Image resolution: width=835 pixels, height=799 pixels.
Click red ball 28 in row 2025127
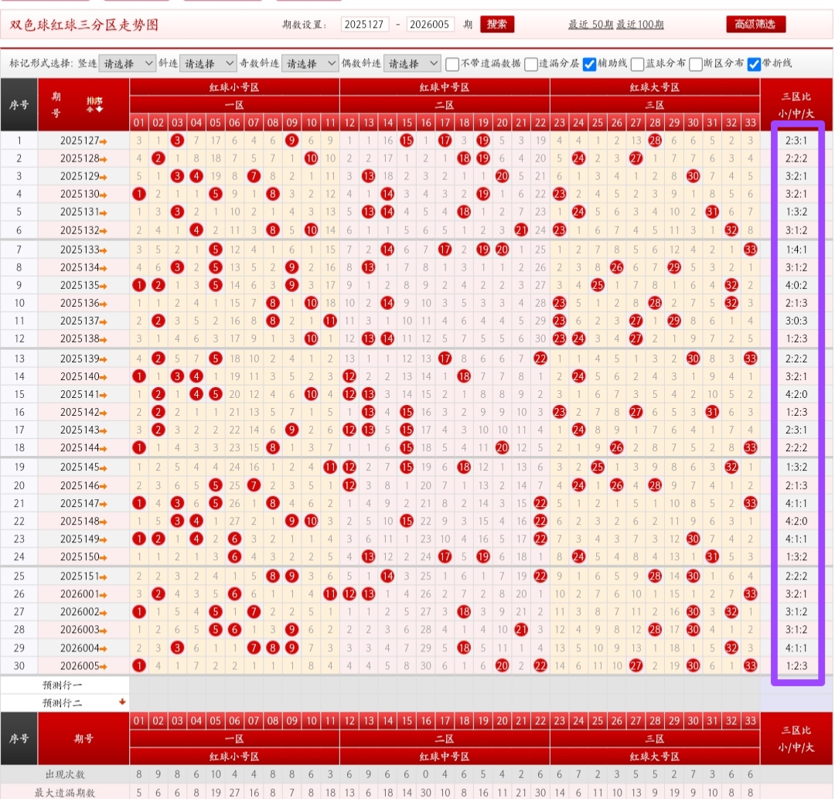(655, 141)
